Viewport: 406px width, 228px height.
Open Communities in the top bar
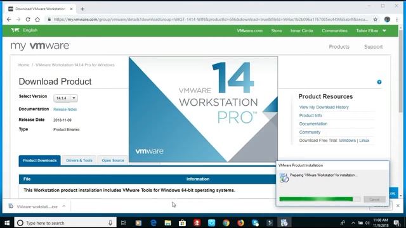tap(334, 30)
